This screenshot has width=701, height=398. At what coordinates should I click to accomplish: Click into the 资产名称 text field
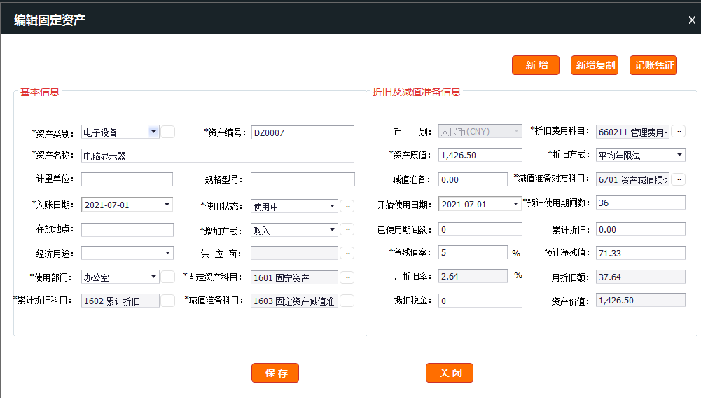click(x=217, y=156)
